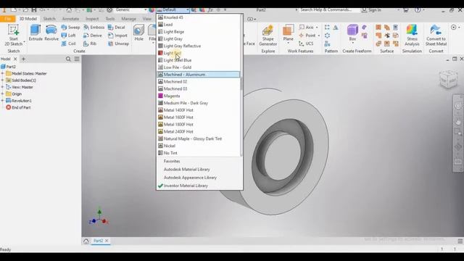This screenshot has width=464, height=261.
Task: Switch to the Annotate tab
Action: (70, 19)
